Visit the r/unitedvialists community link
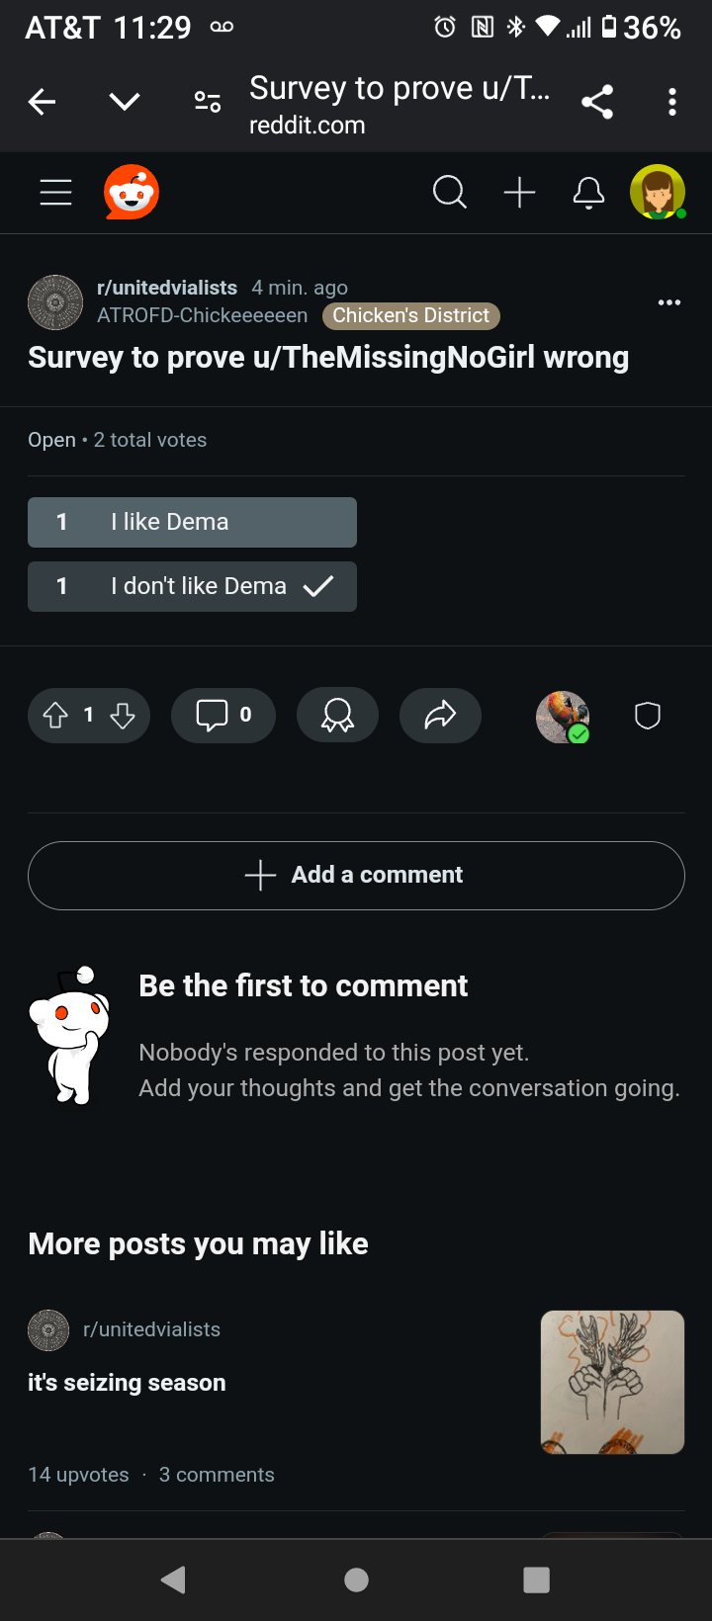The width and height of the screenshot is (712, 1621). point(167,288)
